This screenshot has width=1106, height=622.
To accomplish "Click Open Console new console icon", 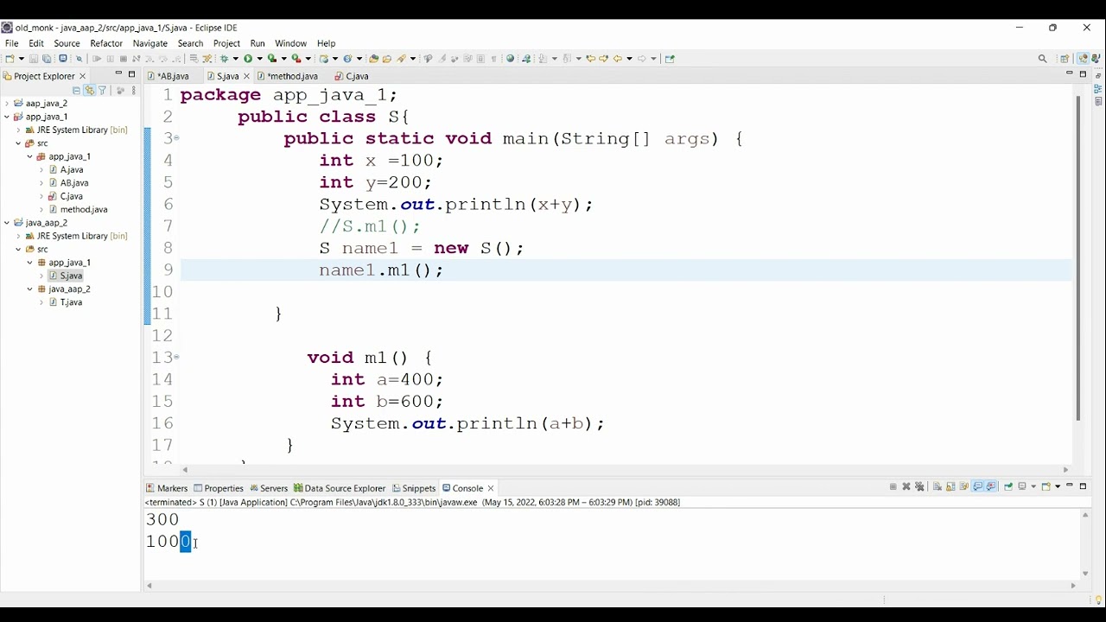I will tap(1046, 487).
